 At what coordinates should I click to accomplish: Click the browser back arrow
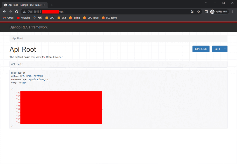click(x=4, y=12)
